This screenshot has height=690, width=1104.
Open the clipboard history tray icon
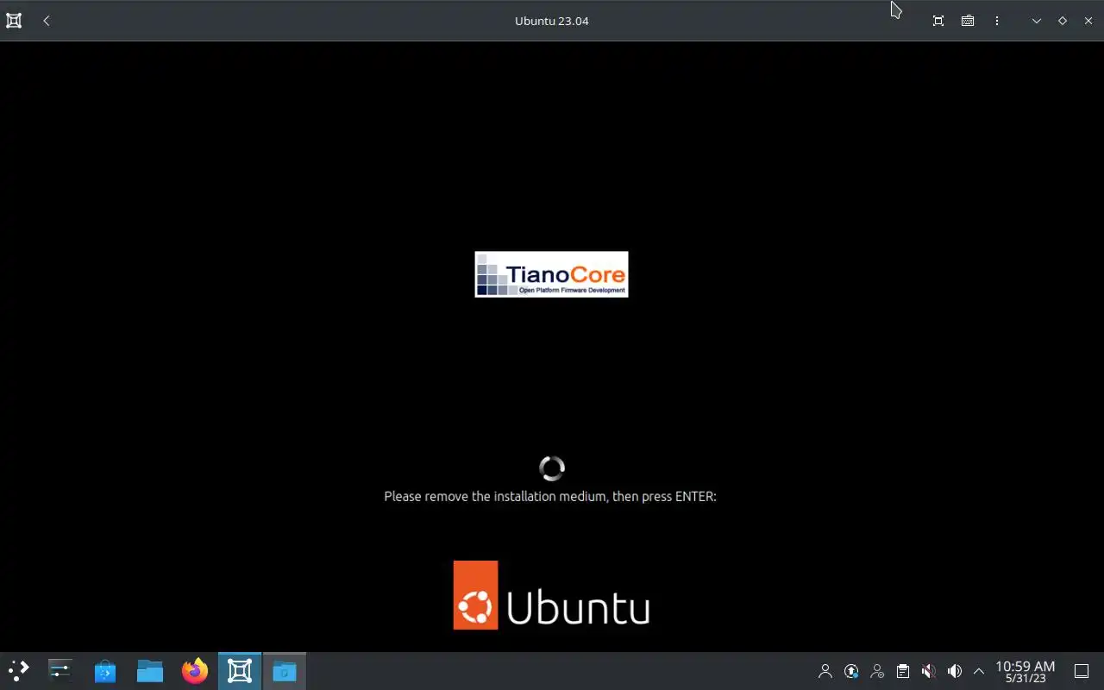903,671
